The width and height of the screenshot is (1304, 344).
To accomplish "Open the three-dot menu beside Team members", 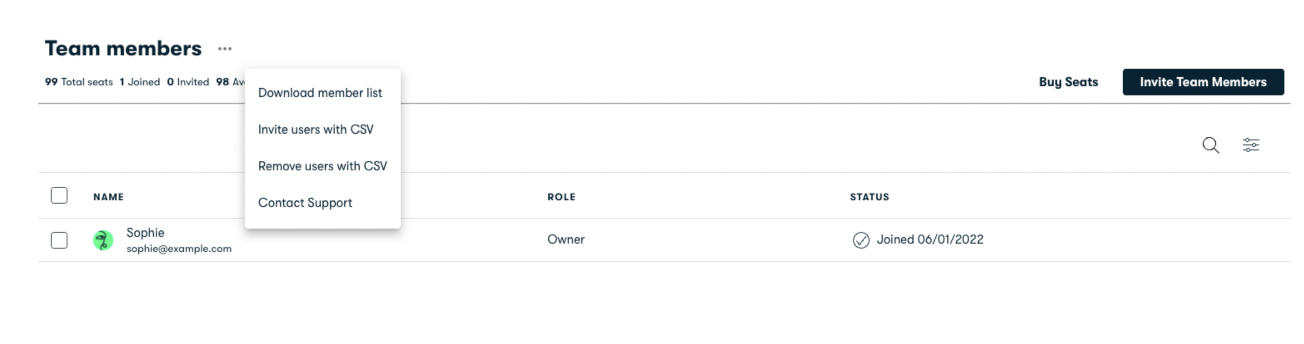I will [225, 49].
